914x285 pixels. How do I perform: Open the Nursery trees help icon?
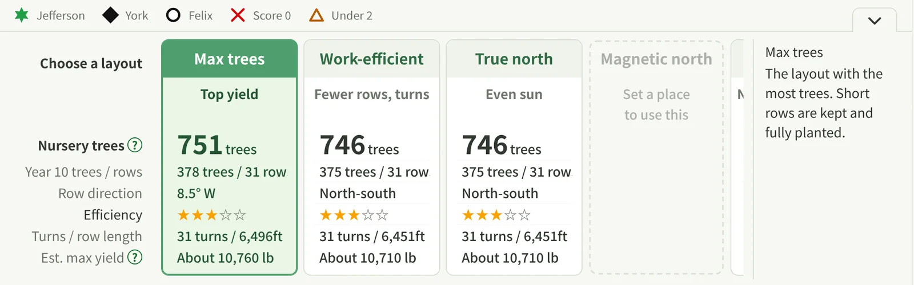(x=135, y=145)
